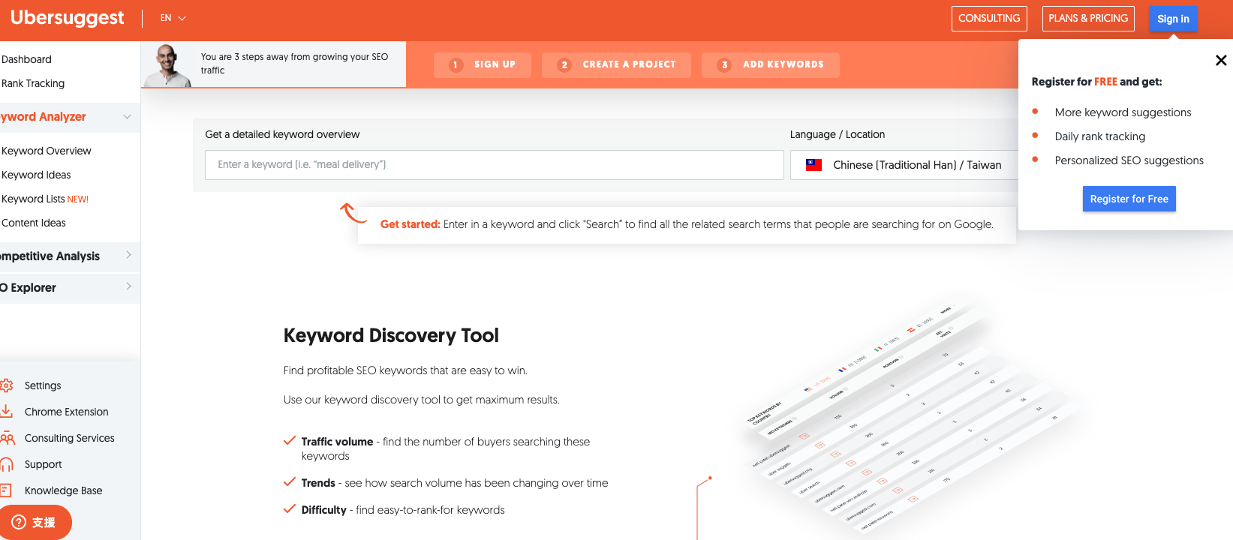Screen dimensions: 1233x540
Task: Click the Support headset icon
Action: (7, 464)
